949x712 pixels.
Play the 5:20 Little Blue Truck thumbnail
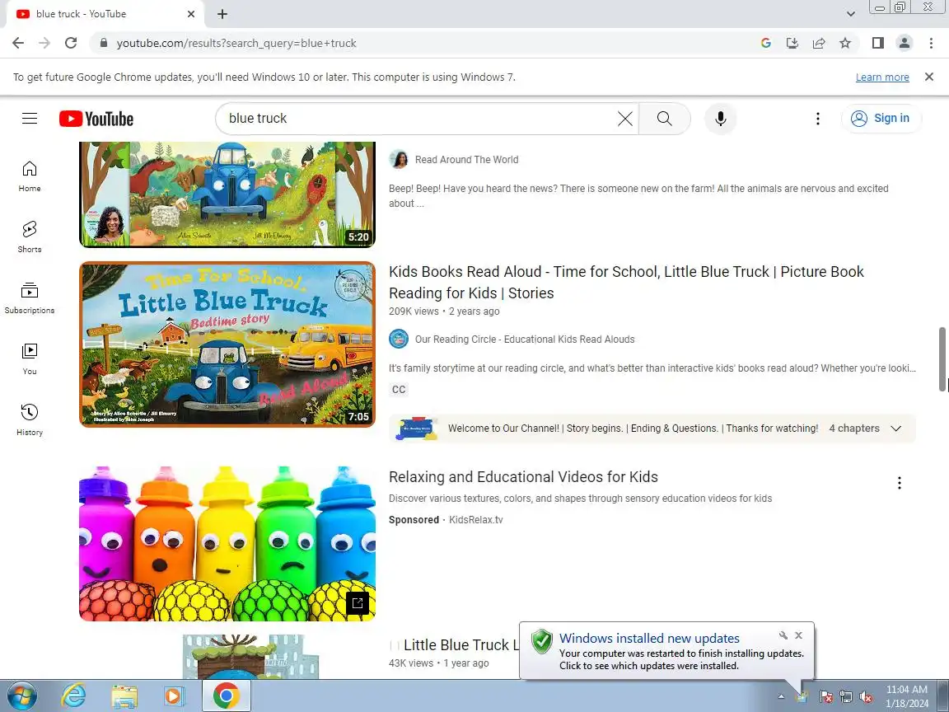click(227, 194)
